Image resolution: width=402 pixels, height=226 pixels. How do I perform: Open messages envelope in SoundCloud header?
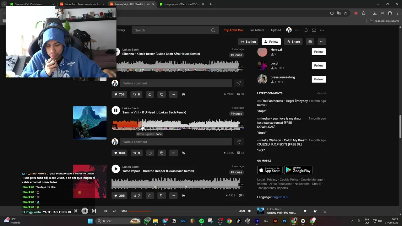click(x=314, y=30)
